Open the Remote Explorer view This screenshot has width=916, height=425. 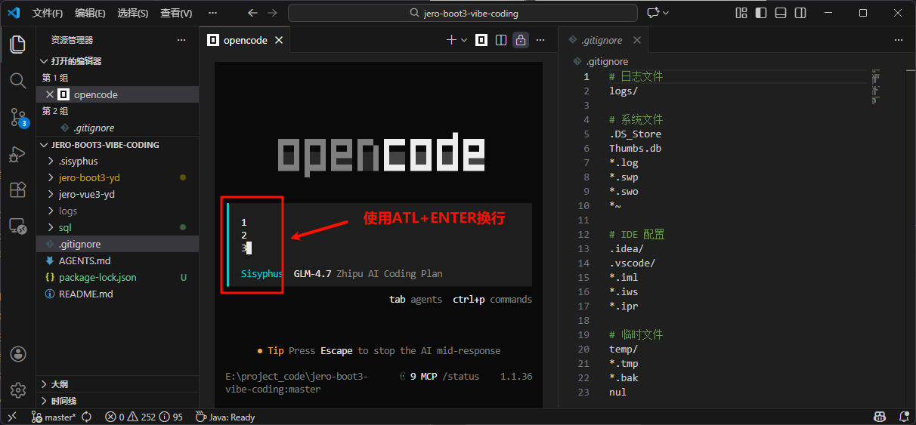[x=18, y=226]
